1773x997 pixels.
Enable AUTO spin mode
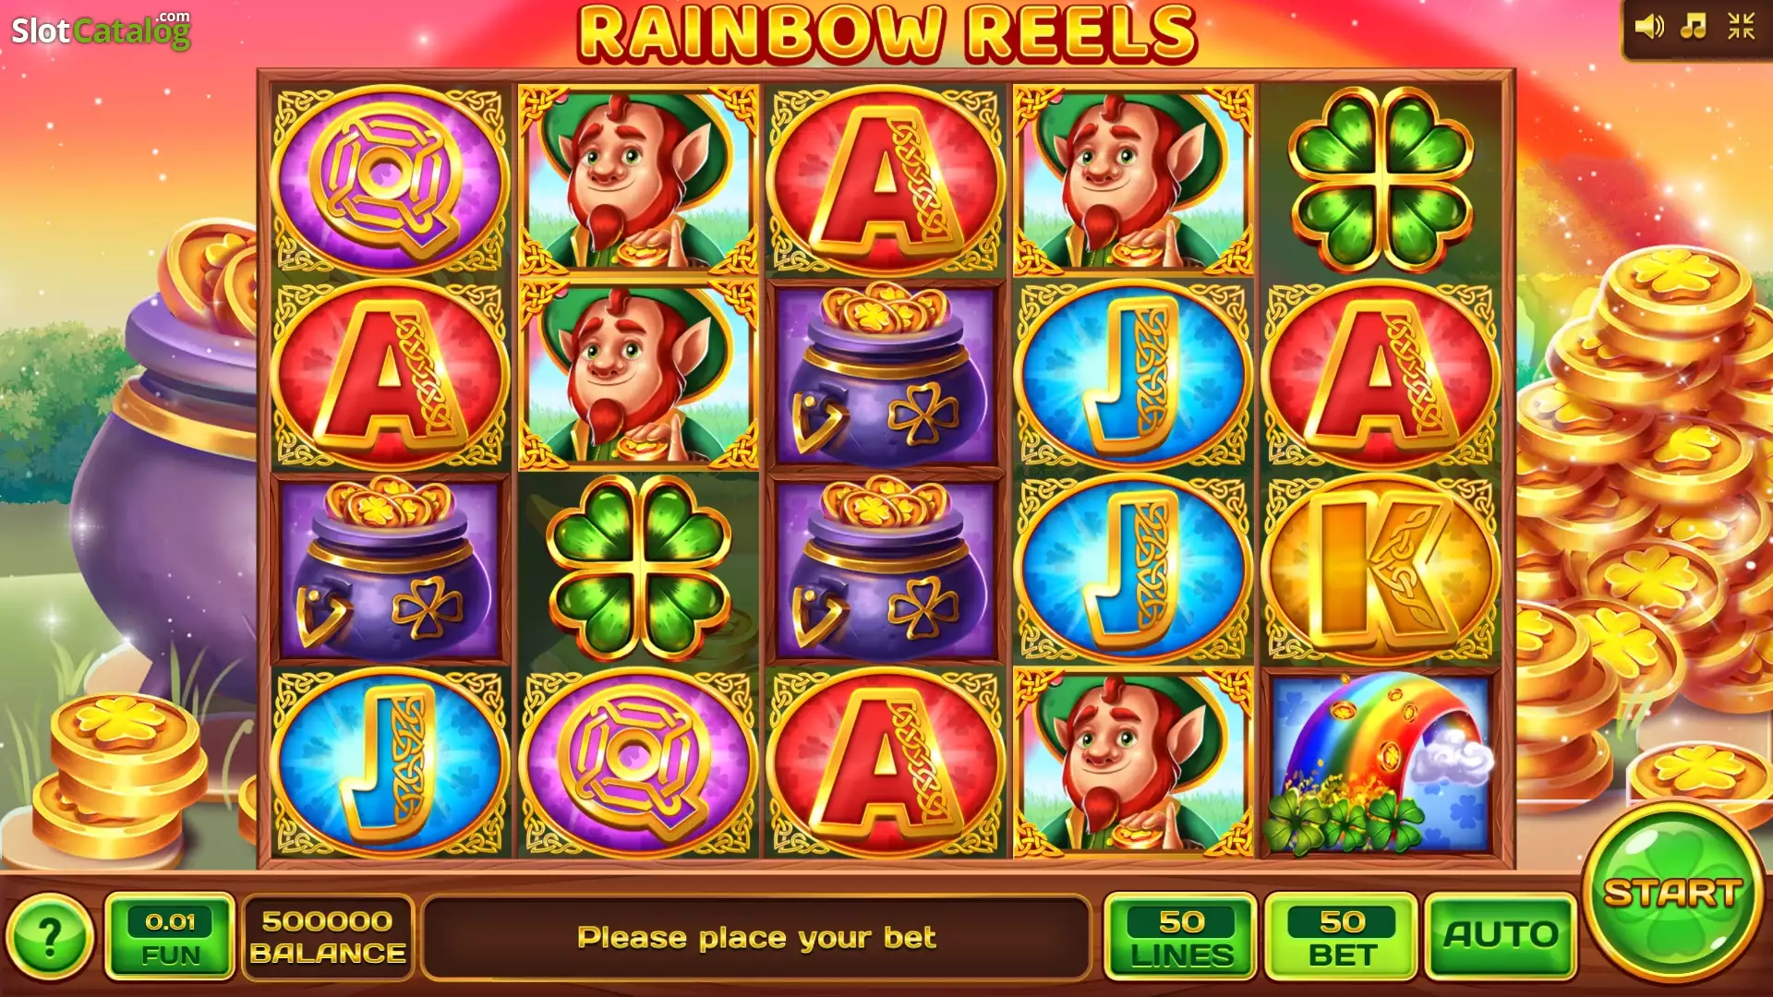(x=1501, y=935)
